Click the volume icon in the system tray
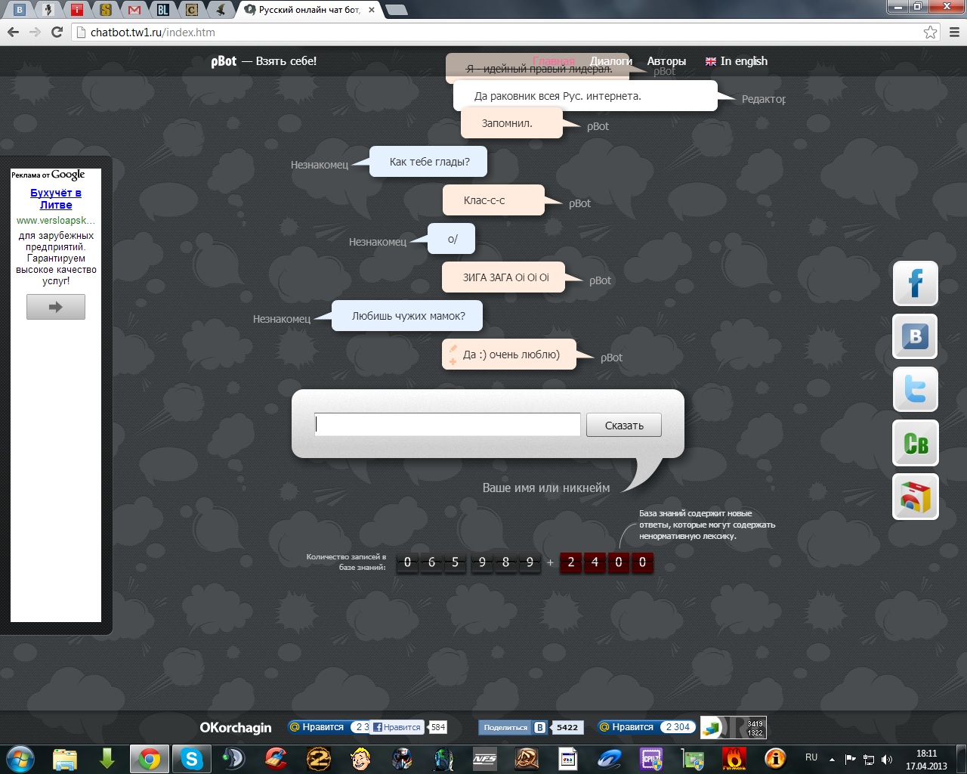The width and height of the screenshot is (967, 774). (x=886, y=759)
